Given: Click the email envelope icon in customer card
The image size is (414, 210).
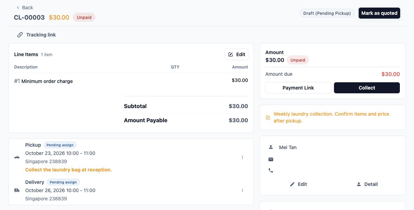Looking at the screenshot, I should pos(271,159).
